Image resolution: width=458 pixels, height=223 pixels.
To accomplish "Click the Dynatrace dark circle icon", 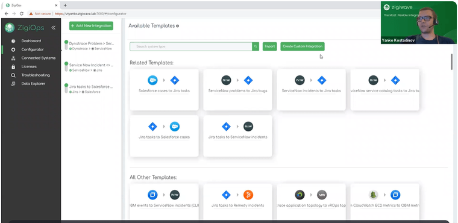I will point(300,195).
